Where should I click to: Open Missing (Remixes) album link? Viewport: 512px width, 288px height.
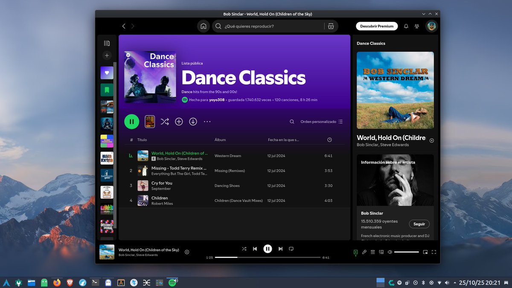[230, 171]
